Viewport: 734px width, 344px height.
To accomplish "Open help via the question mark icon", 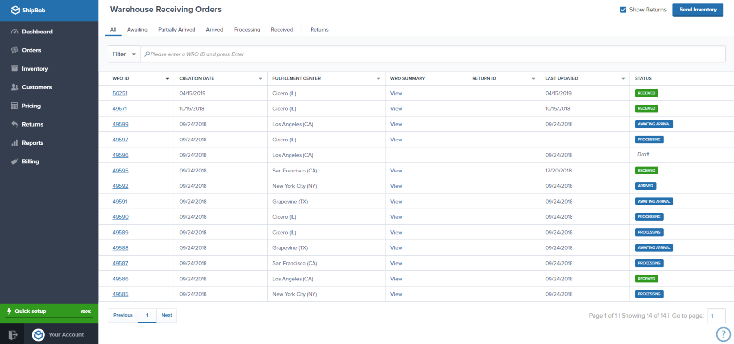I will coord(723,334).
